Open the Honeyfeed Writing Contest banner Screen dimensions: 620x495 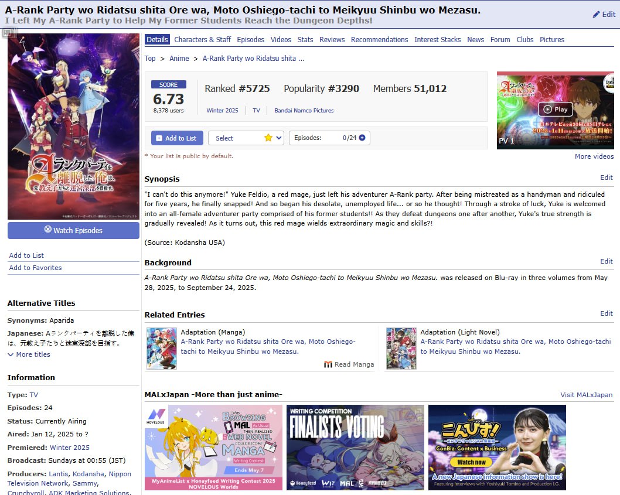(x=213, y=448)
